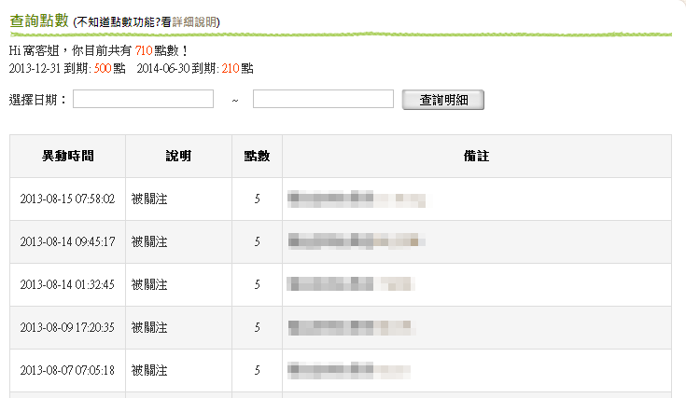The width and height of the screenshot is (686, 398).
Task: Select the 2013-08-15 07:58:02 timestamp cell
Action: point(67,199)
